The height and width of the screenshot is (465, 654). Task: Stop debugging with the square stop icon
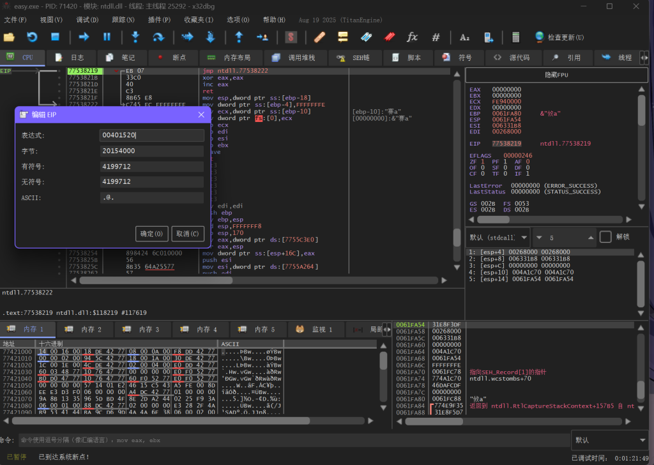pos(56,37)
